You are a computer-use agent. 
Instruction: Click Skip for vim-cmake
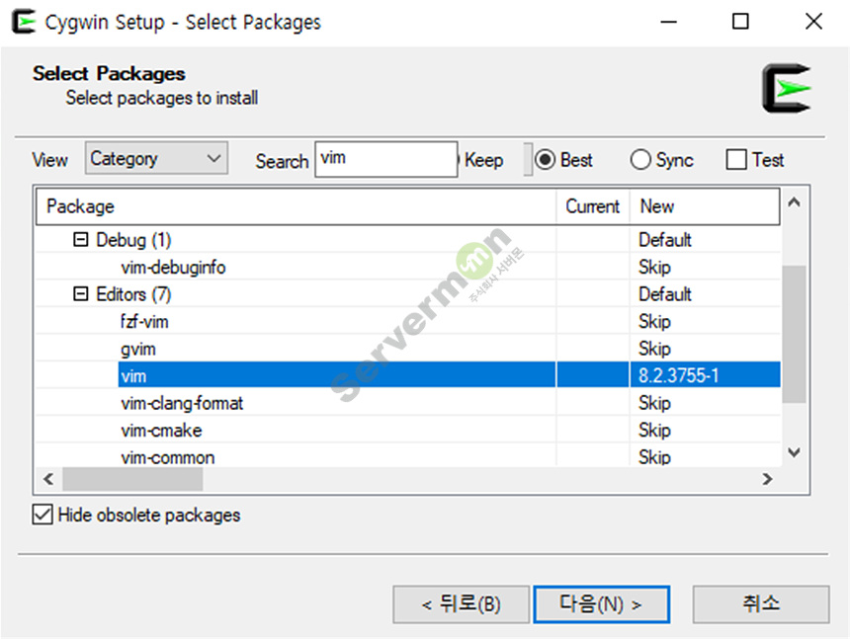click(x=654, y=431)
